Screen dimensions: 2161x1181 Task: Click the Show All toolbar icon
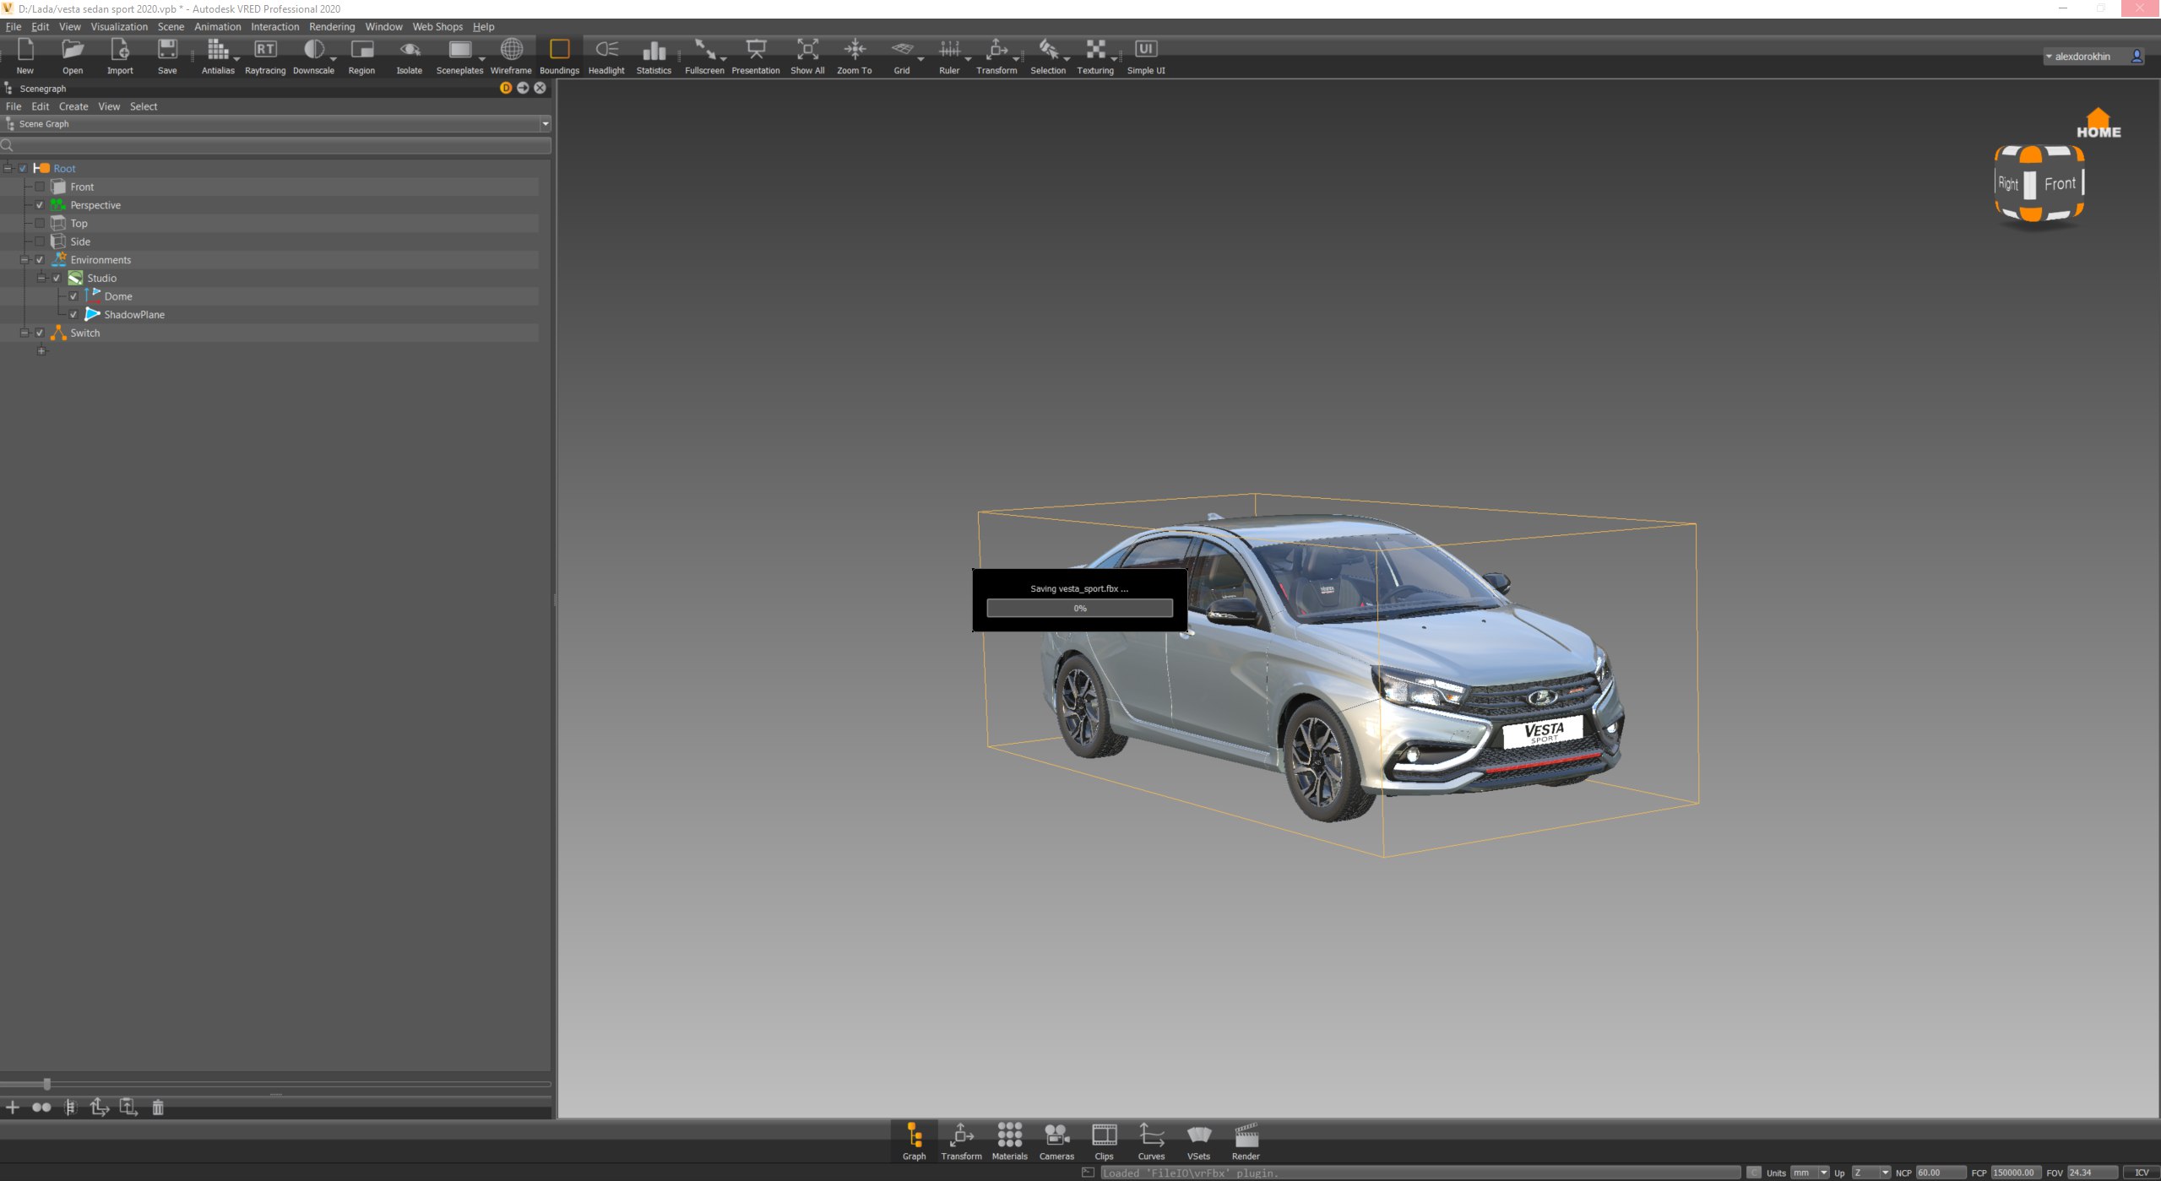[807, 49]
